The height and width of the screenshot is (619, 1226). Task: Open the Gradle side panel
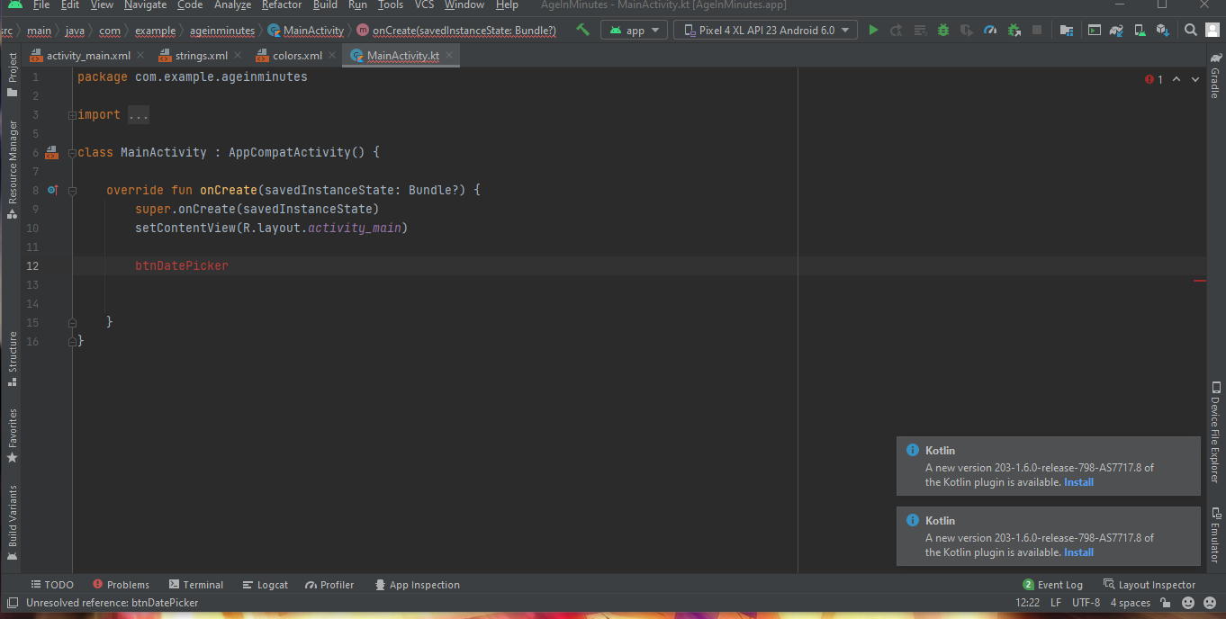pyautogui.click(x=1214, y=76)
